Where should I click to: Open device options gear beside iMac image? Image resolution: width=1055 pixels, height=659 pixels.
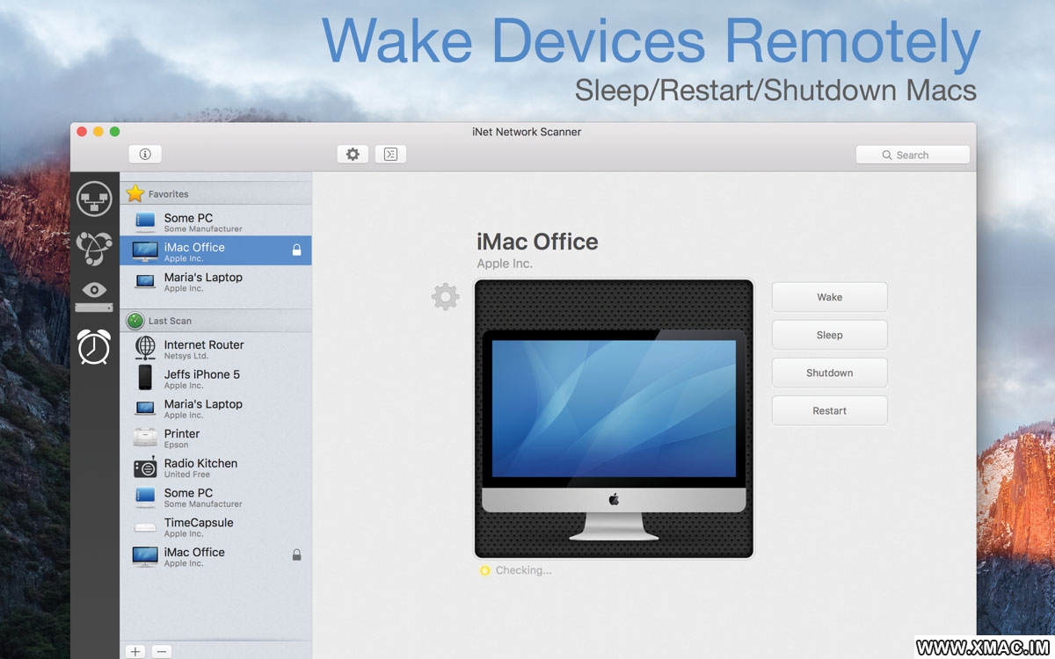coord(446,296)
